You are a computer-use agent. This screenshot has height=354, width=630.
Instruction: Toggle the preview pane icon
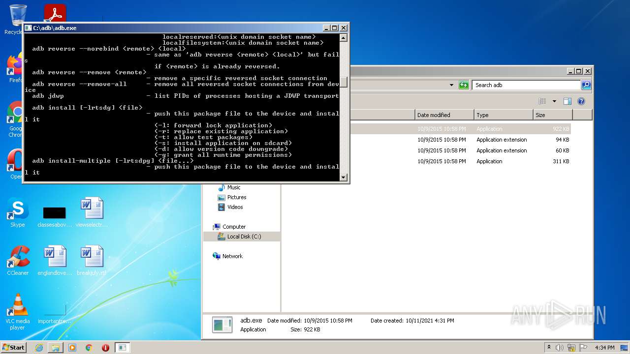click(x=567, y=101)
